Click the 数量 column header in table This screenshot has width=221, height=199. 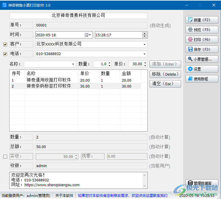tap(110, 73)
